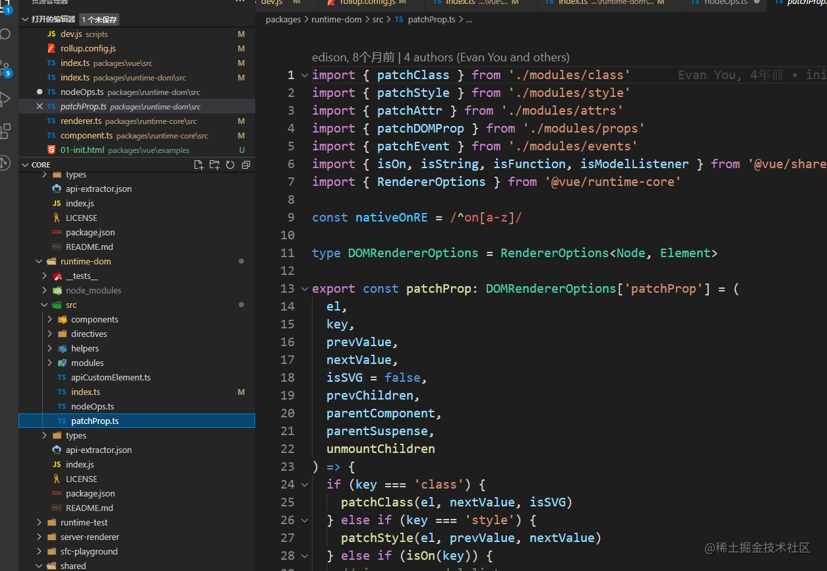The height and width of the screenshot is (571, 827).
Task: Fold the patchProp function at line 13
Action: pos(305,289)
